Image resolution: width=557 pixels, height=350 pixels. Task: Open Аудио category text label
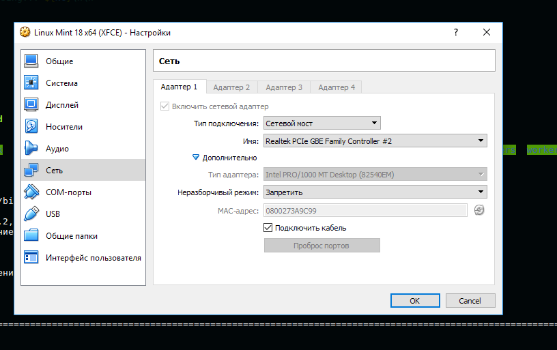coord(57,149)
